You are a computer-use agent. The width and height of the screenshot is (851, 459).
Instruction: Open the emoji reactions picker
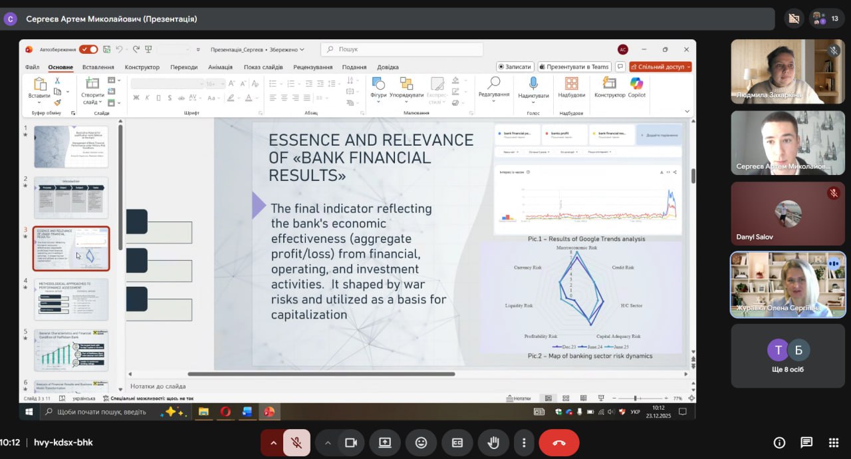421,443
